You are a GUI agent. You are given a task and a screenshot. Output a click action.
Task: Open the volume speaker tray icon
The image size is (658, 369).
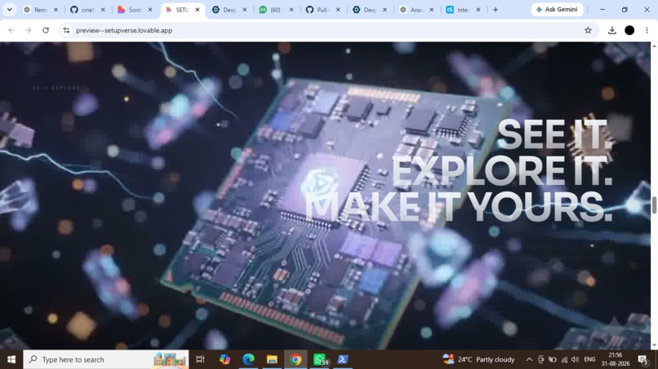coord(576,359)
